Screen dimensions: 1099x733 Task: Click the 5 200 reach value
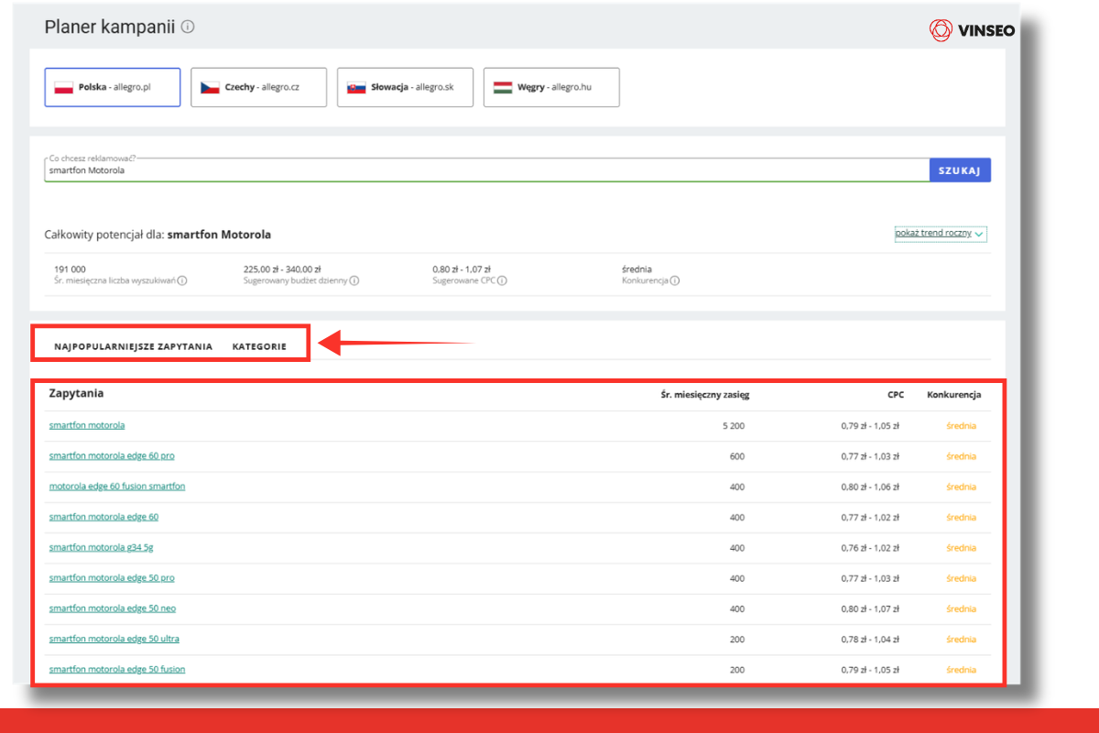(734, 426)
